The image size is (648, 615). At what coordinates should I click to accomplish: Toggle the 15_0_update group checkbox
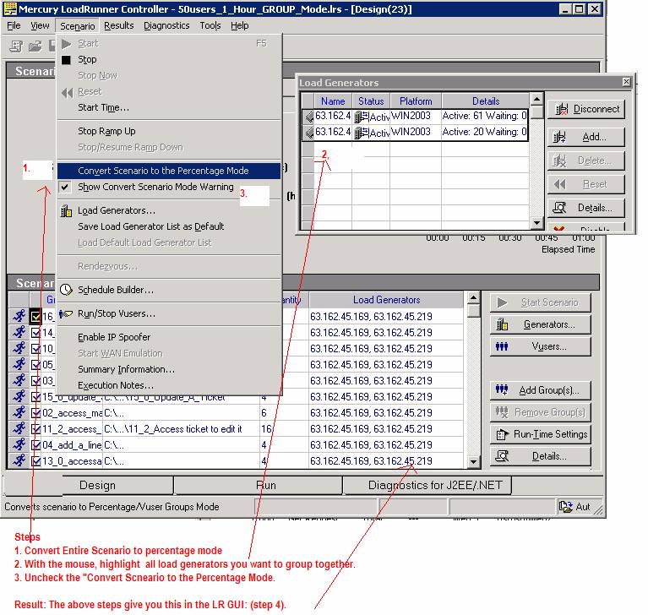coord(36,397)
